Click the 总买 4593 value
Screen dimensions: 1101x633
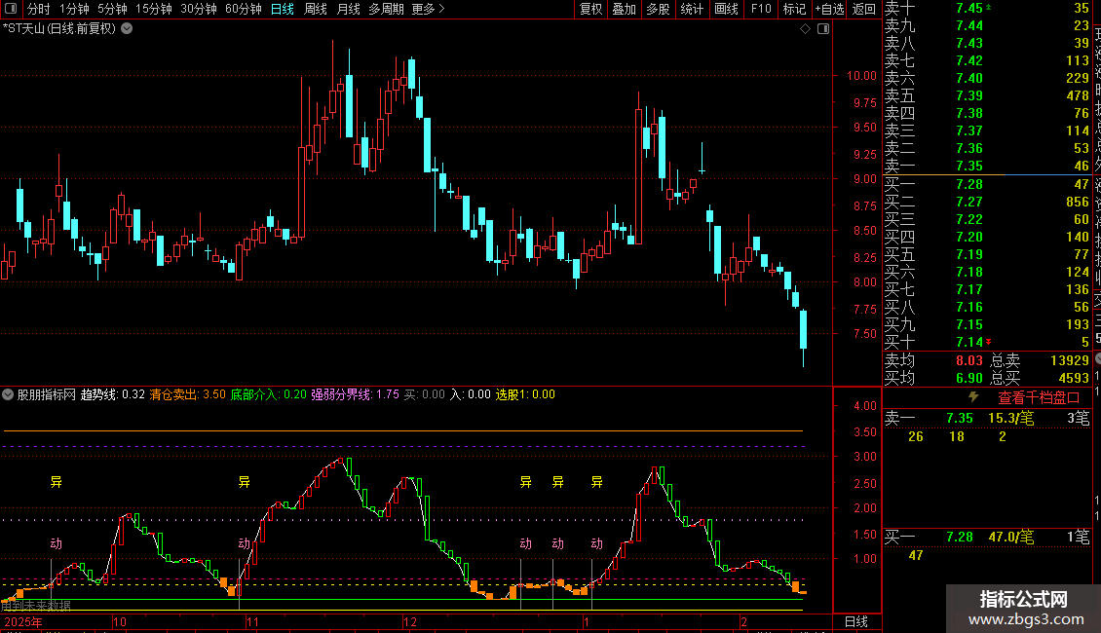[1074, 378]
